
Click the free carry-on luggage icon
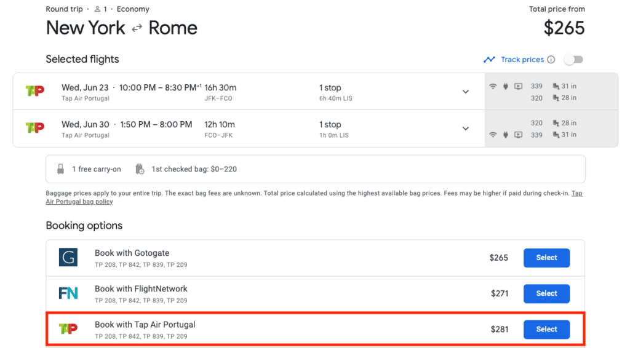[61, 169]
